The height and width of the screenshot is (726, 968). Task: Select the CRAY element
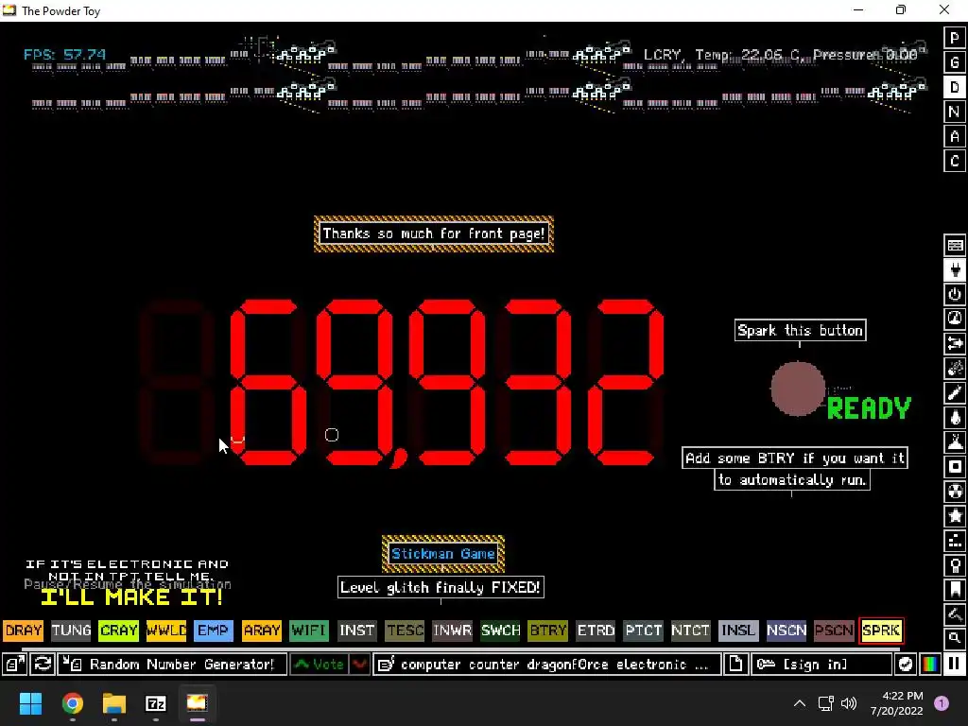(118, 631)
